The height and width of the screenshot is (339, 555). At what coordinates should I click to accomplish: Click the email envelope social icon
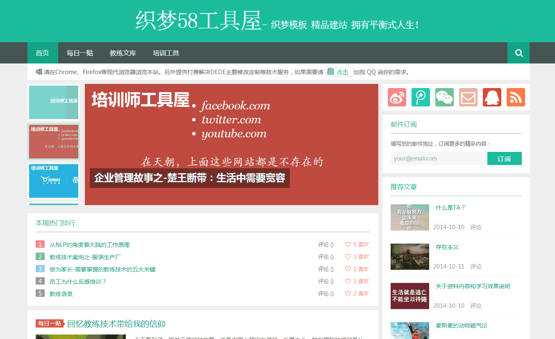pyautogui.click(x=468, y=97)
